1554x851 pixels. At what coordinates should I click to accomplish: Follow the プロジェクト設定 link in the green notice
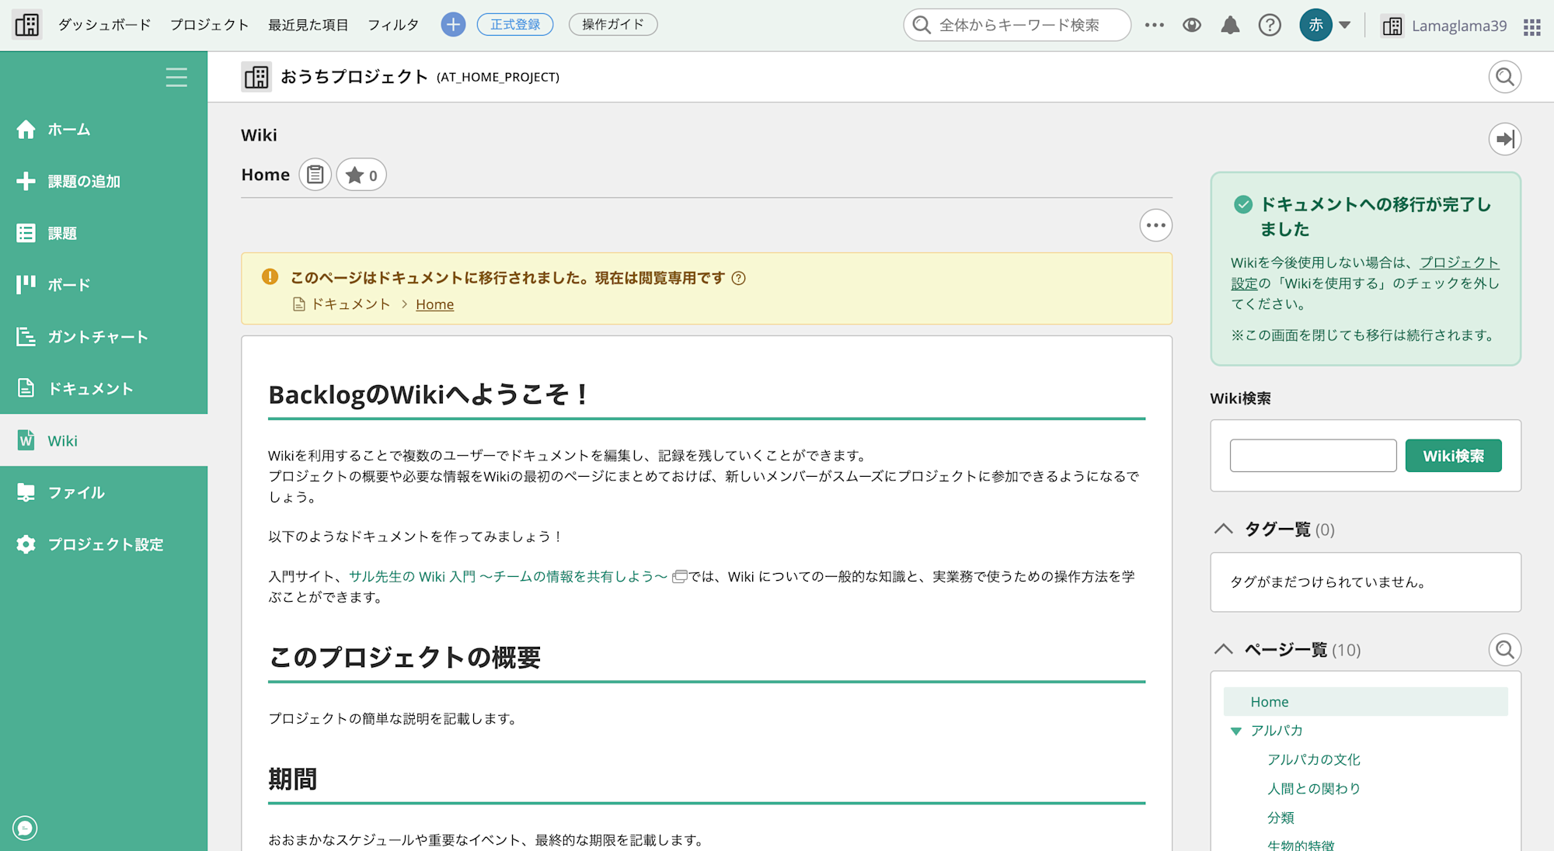tap(1459, 262)
